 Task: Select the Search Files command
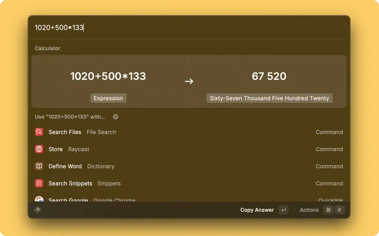[x=65, y=132]
